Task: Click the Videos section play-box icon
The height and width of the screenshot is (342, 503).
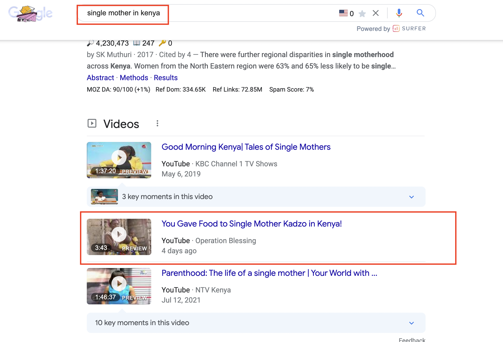Action: point(92,123)
